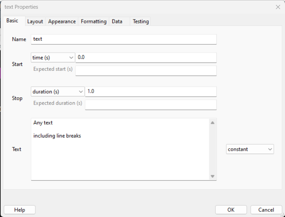Click the text box scroll down arrow

pos(212,176)
